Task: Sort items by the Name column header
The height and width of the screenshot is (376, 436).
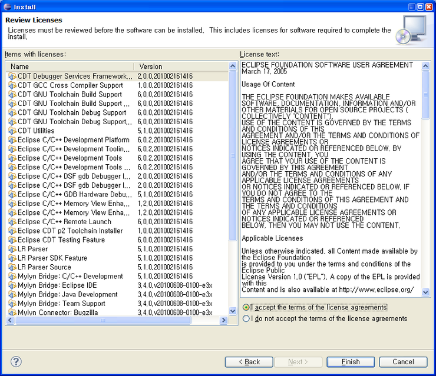Action: [70, 66]
